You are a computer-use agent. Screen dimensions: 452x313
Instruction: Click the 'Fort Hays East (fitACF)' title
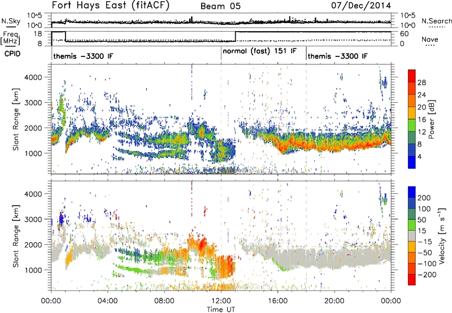click(111, 6)
